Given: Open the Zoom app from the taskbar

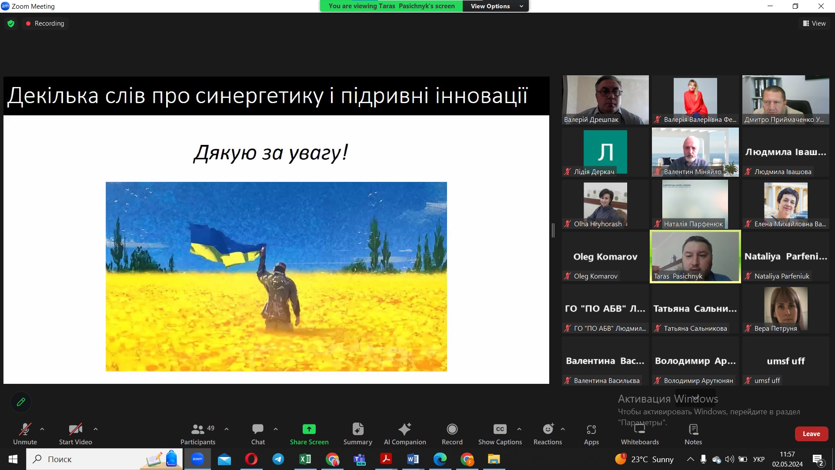Looking at the screenshot, I should [197, 459].
